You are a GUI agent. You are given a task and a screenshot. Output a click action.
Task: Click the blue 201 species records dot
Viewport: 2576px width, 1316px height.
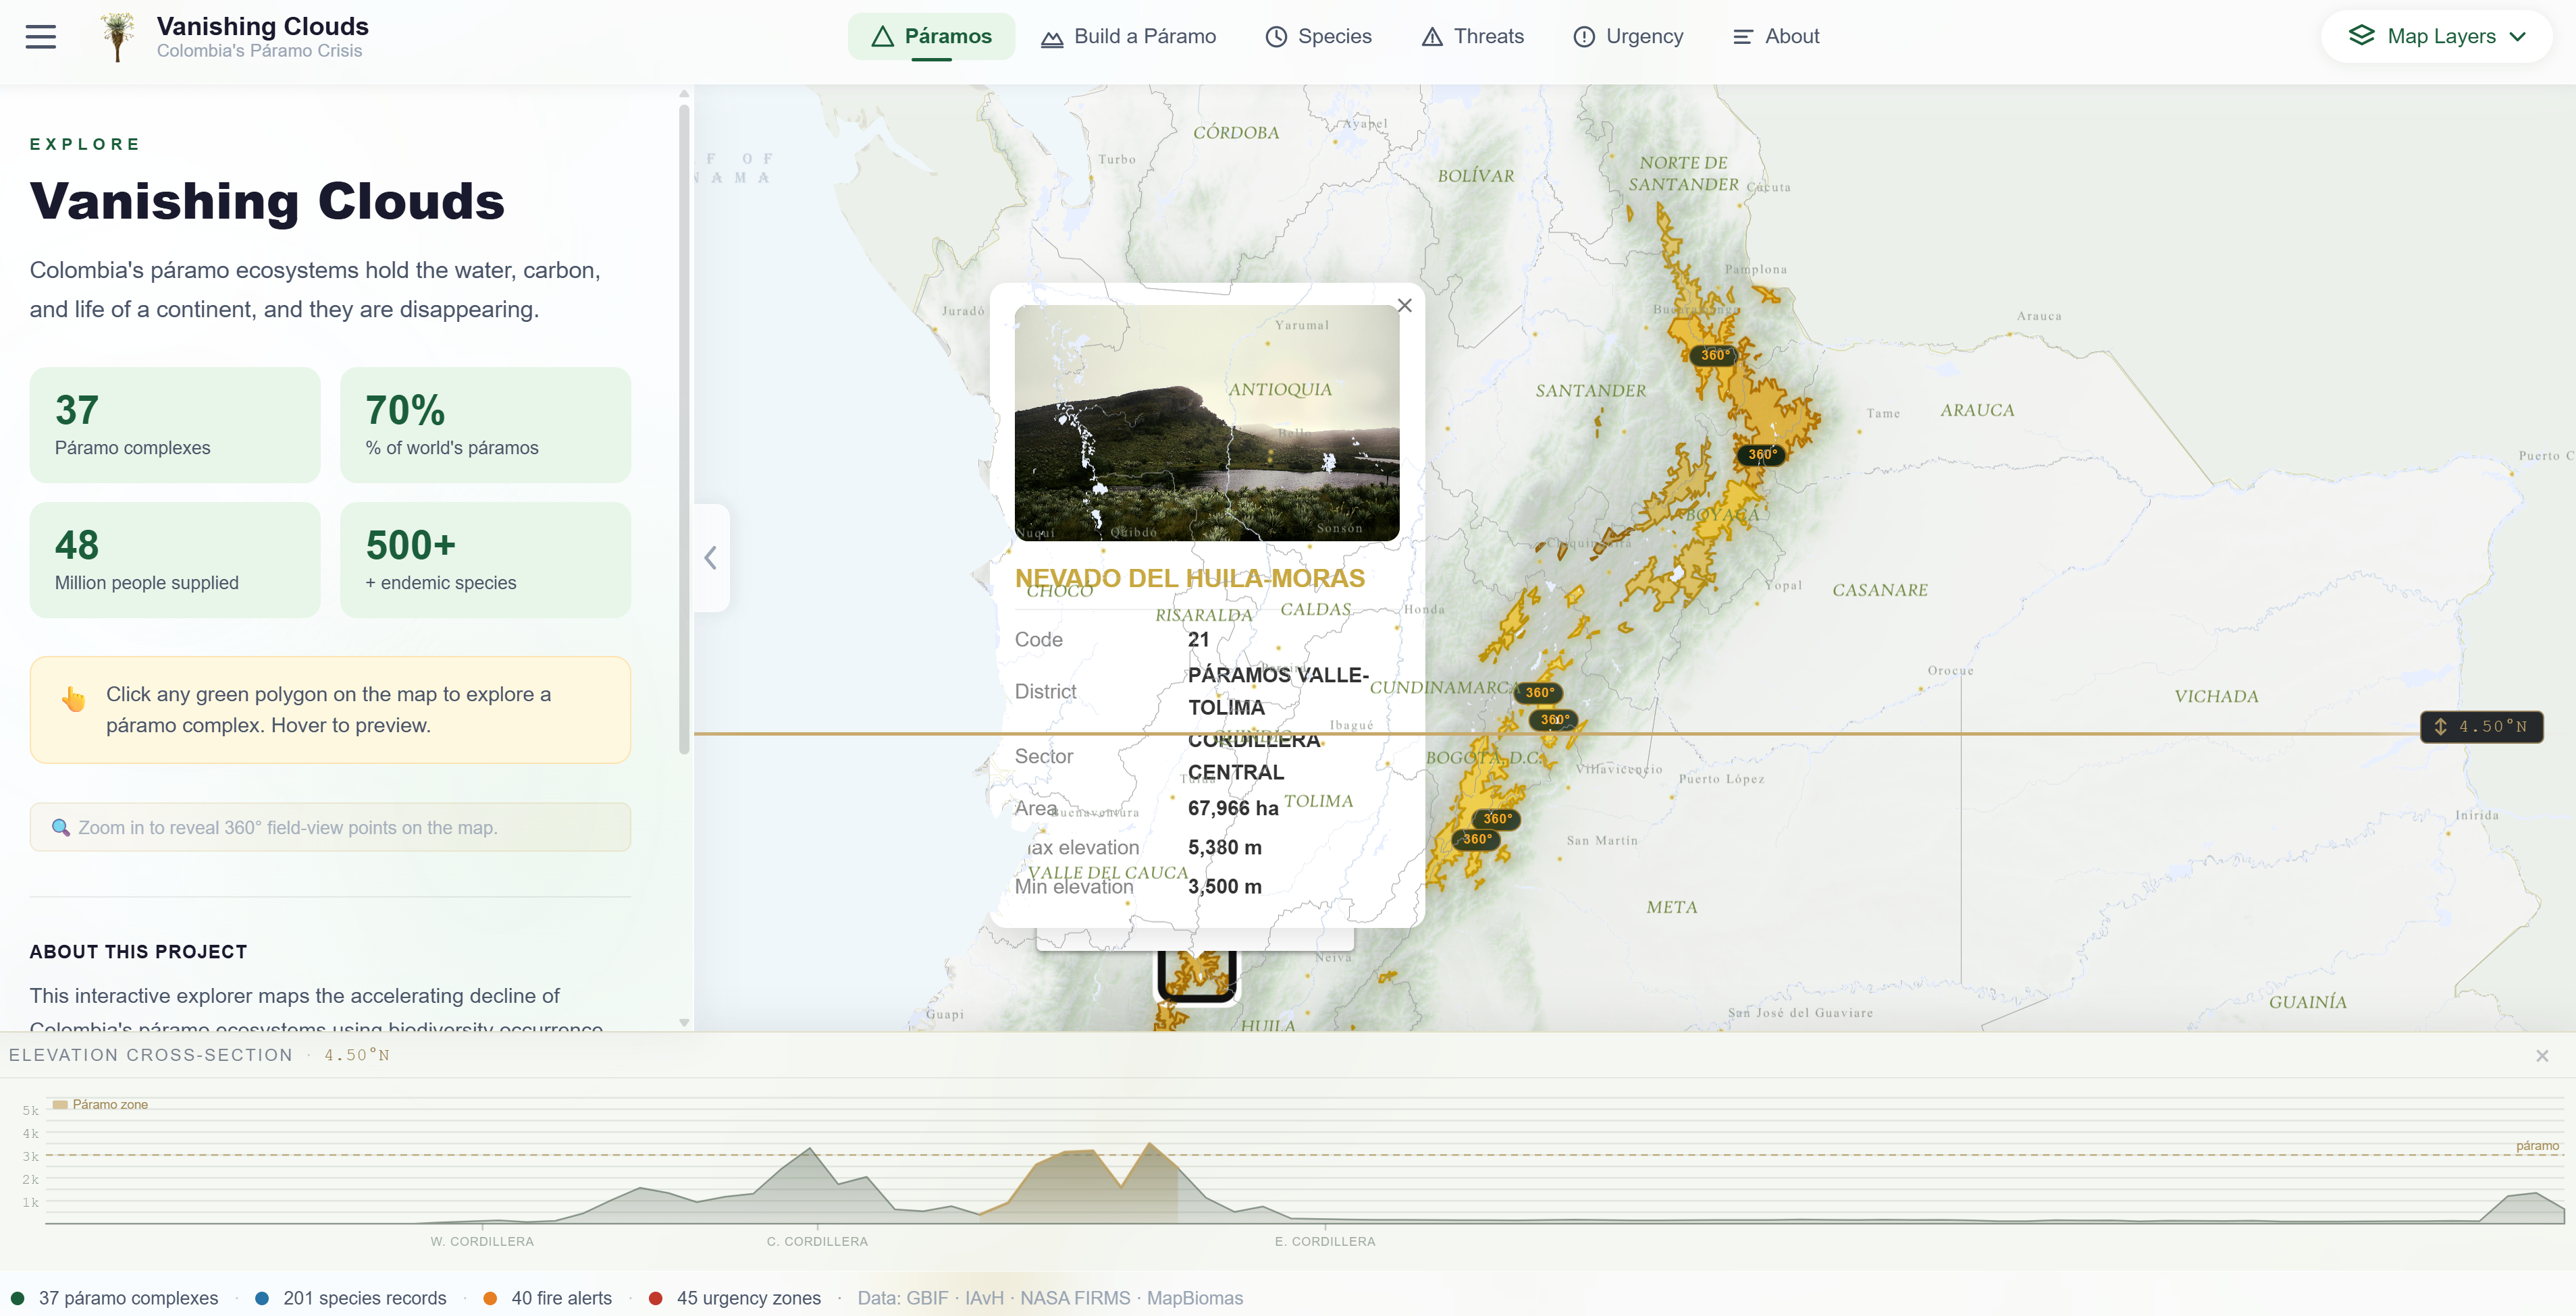pos(262,1298)
